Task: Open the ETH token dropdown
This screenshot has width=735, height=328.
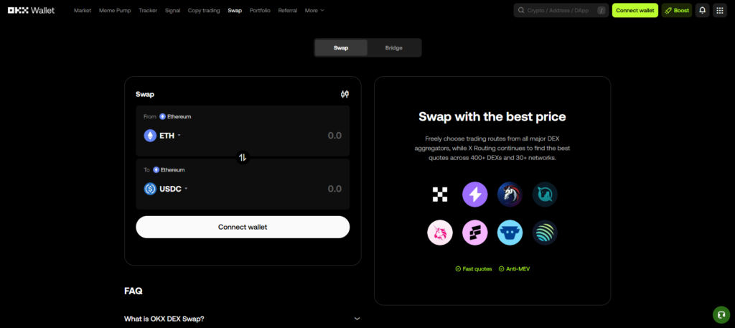Action: 163,136
